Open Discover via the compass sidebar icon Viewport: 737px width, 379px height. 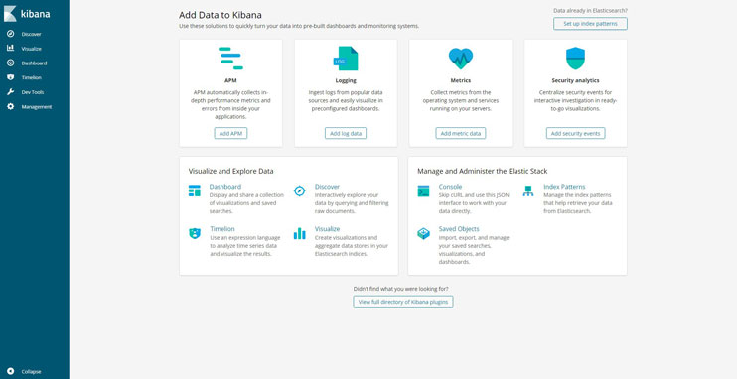coord(10,34)
